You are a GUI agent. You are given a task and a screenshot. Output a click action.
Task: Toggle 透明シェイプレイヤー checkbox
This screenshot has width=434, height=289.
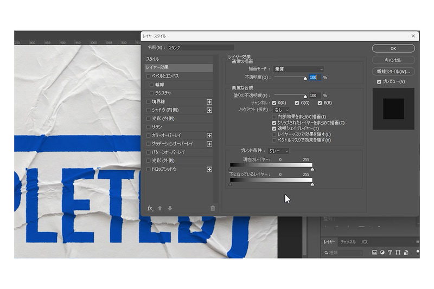point(274,129)
